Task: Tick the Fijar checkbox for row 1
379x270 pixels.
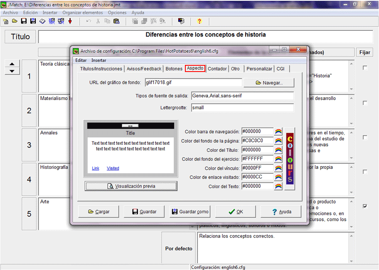Action: 365,68
